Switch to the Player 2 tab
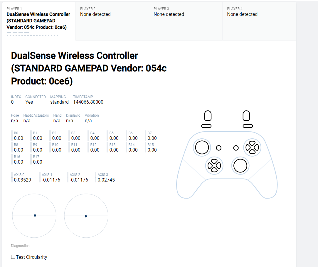Viewport: 318px width, 267px height. point(112,21)
